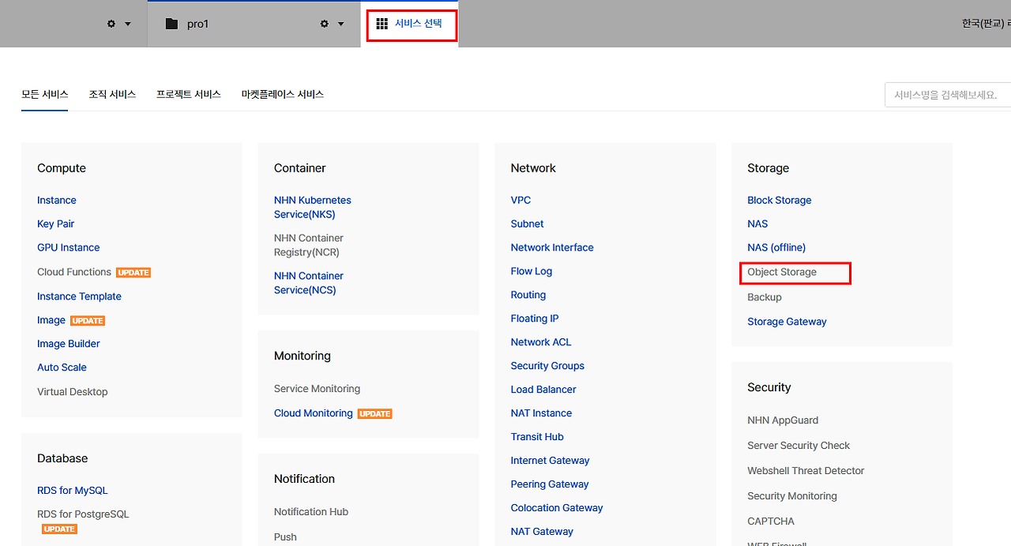The width and height of the screenshot is (1011, 546).
Task: Open Internet Gateway service
Action: [x=551, y=461]
